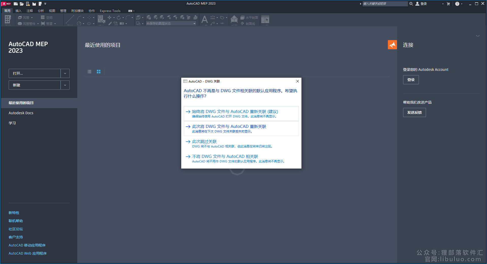
Task: Switch recent items to list view
Action: (89, 72)
